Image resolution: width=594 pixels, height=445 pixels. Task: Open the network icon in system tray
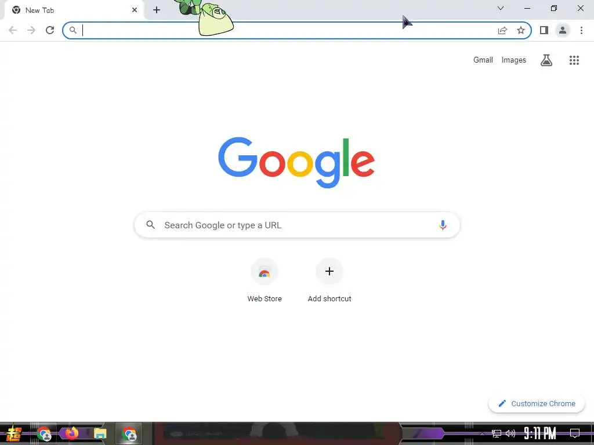pos(497,433)
